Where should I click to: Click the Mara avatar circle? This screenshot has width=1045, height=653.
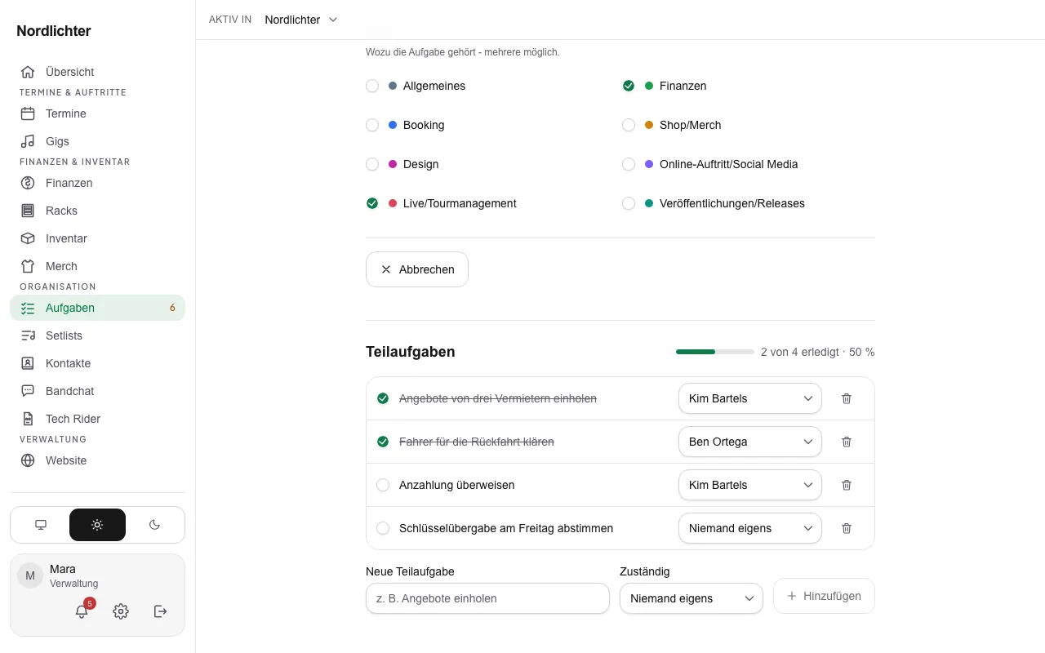(30, 575)
